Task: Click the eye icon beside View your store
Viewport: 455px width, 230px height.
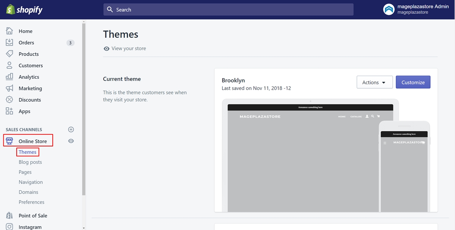Action: click(x=107, y=48)
